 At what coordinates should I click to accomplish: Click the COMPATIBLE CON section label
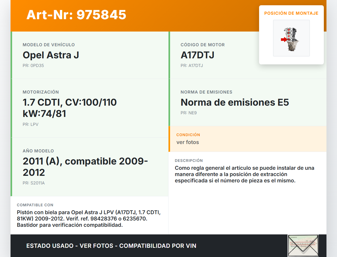35,205
